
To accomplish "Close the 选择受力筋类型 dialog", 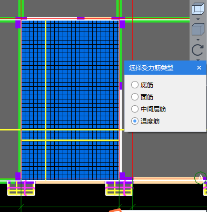I will [x=199, y=68].
